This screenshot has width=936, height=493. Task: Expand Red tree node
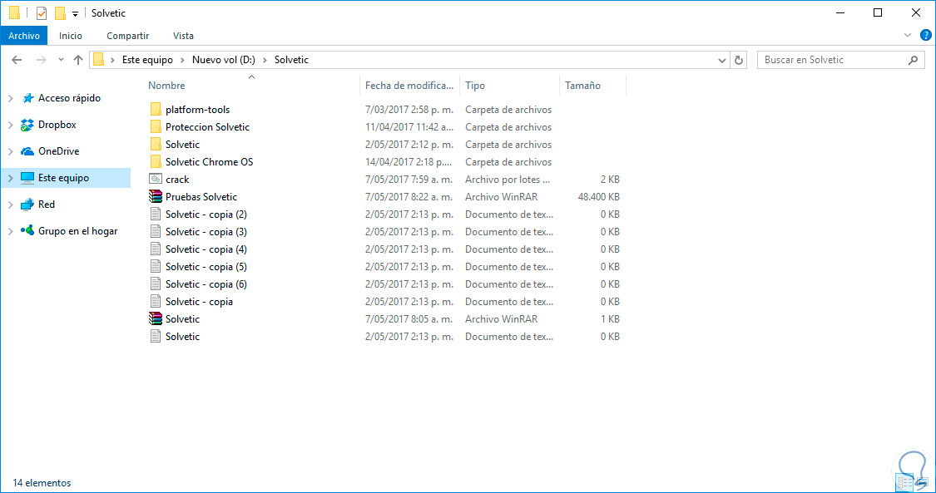click(x=10, y=205)
